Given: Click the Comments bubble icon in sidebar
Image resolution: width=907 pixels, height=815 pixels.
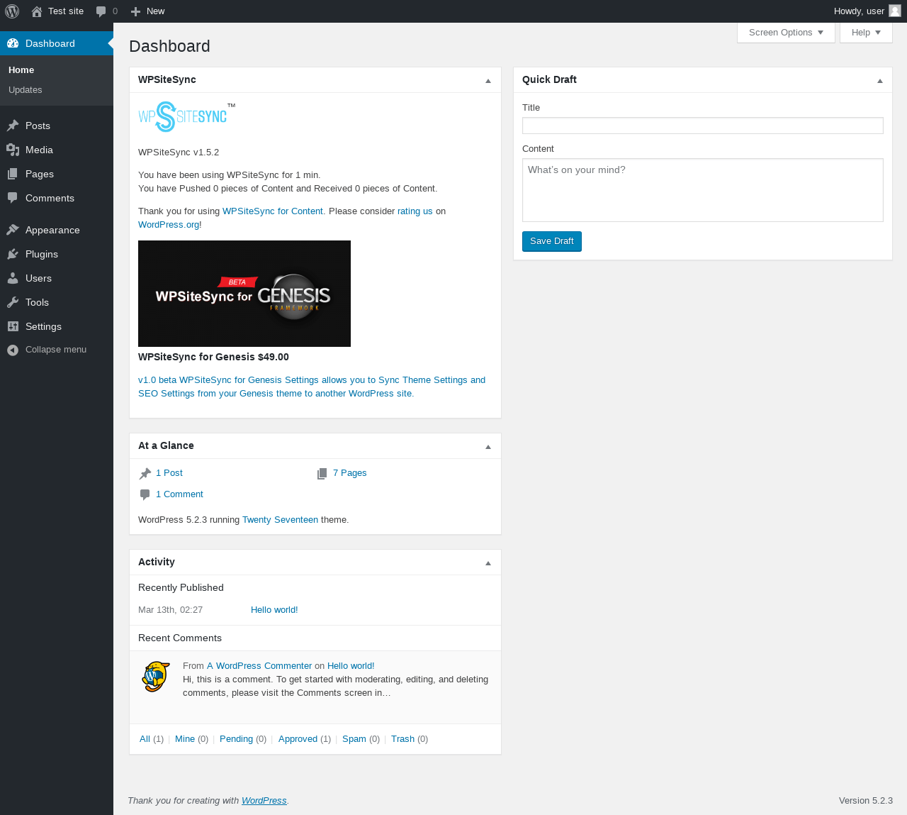Looking at the screenshot, I should click(13, 198).
